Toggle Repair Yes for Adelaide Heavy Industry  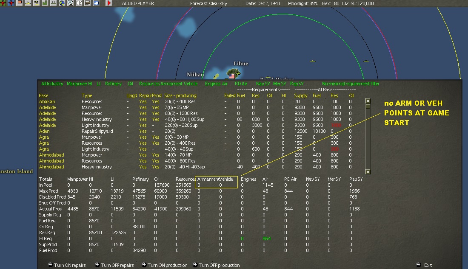coord(143,119)
